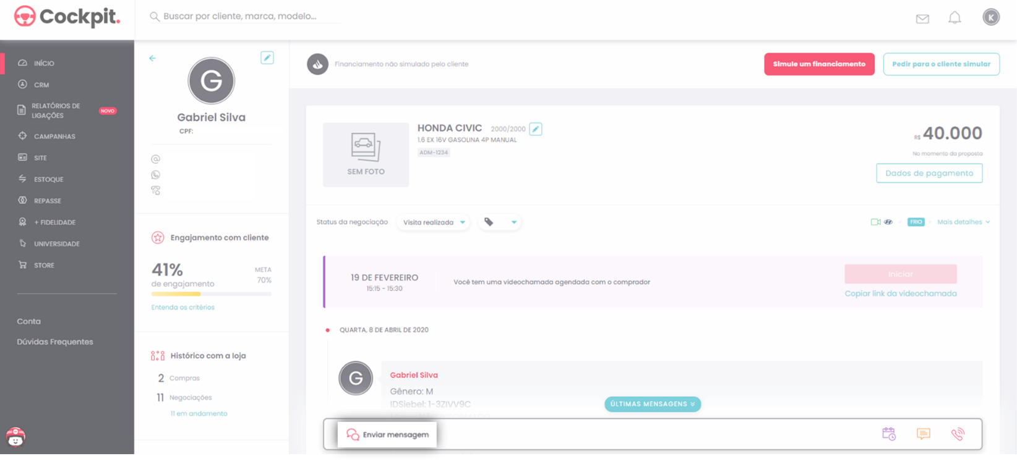The width and height of the screenshot is (1017, 464).
Task: Open the orange note message icon
Action: 924,434
